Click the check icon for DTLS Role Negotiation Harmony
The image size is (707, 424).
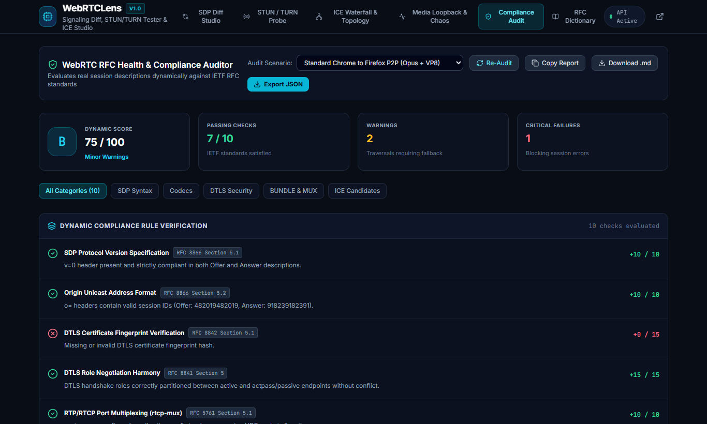[x=53, y=374]
